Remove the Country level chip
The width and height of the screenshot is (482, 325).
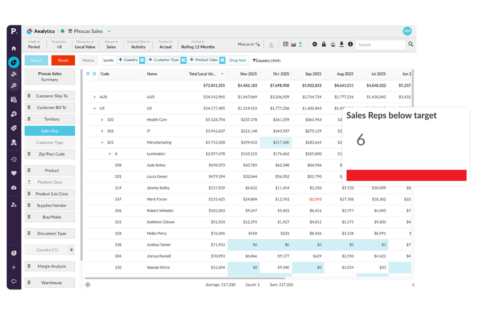(x=141, y=60)
